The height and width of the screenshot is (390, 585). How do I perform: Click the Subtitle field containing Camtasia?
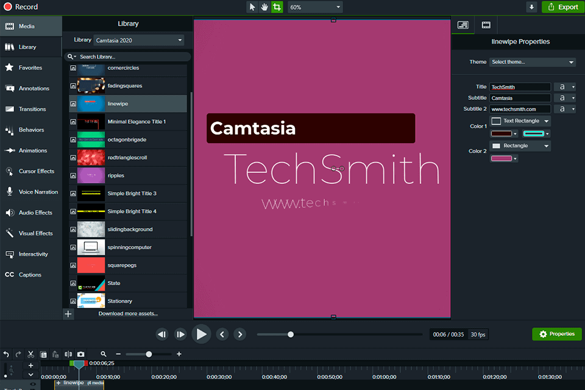coord(520,97)
